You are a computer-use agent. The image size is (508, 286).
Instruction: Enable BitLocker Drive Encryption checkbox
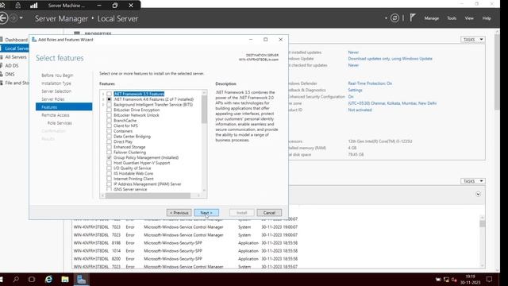[110, 110]
